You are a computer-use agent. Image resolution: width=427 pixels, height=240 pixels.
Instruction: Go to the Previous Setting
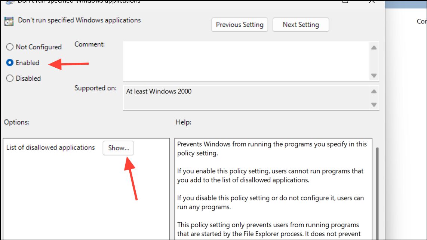click(239, 25)
